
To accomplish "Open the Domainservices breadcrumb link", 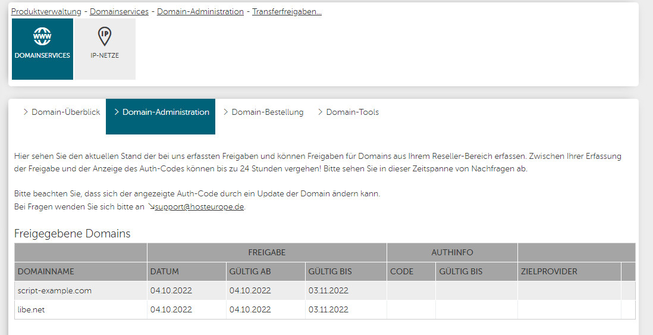I will [119, 11].
